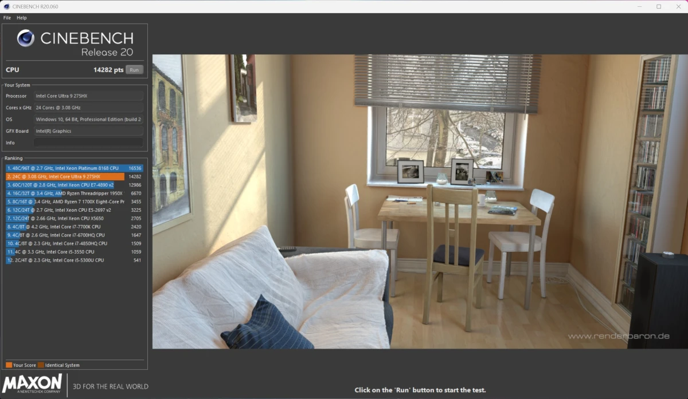Click the OS field showing Windows 10
The height and width of the screenshot is (399, 688).
88,119
